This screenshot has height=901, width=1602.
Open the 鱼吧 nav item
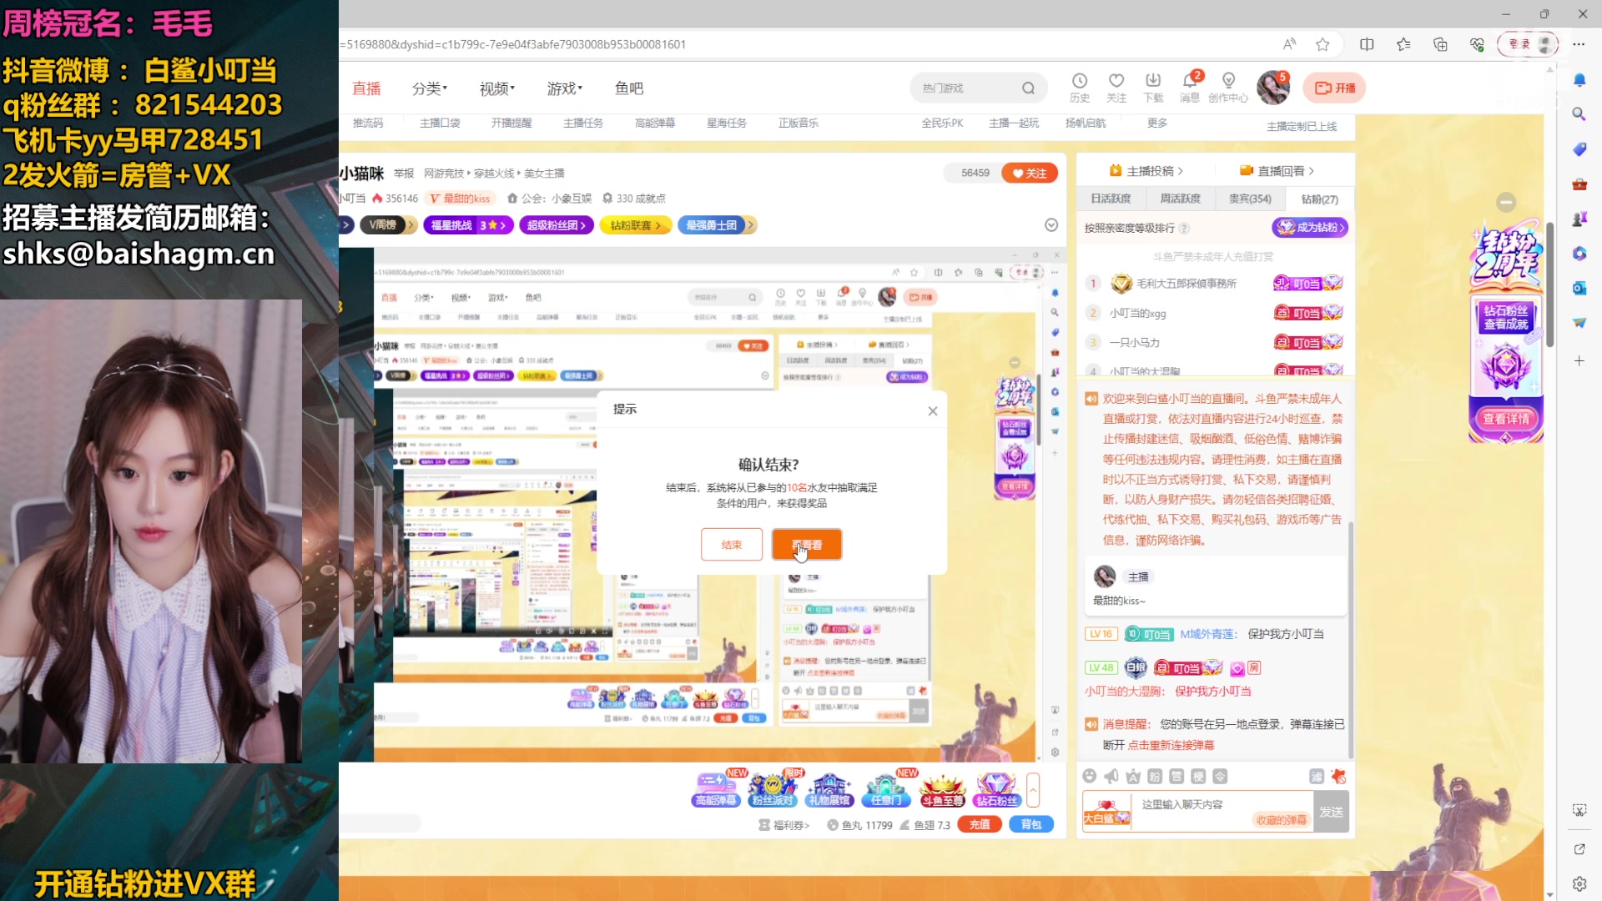[629, 88]
